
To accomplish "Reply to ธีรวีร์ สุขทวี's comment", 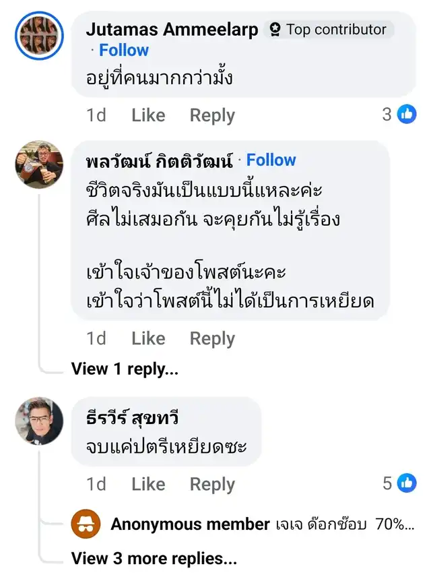I will 212,484.
